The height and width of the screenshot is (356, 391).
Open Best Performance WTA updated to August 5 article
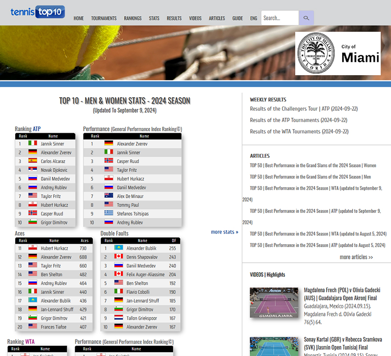318,234
